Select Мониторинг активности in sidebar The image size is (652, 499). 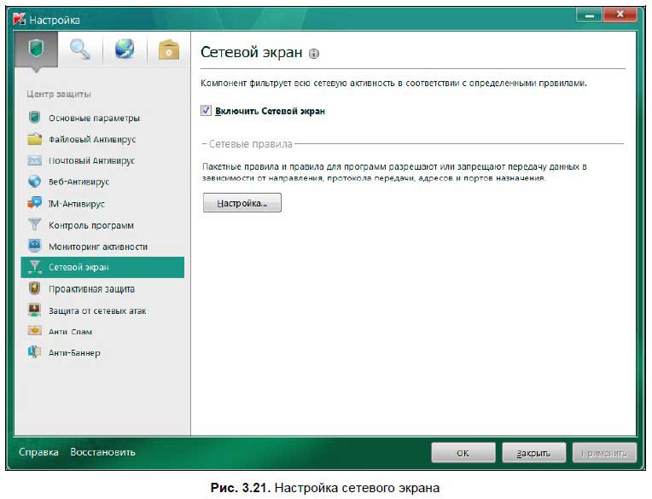coord(102,246)
